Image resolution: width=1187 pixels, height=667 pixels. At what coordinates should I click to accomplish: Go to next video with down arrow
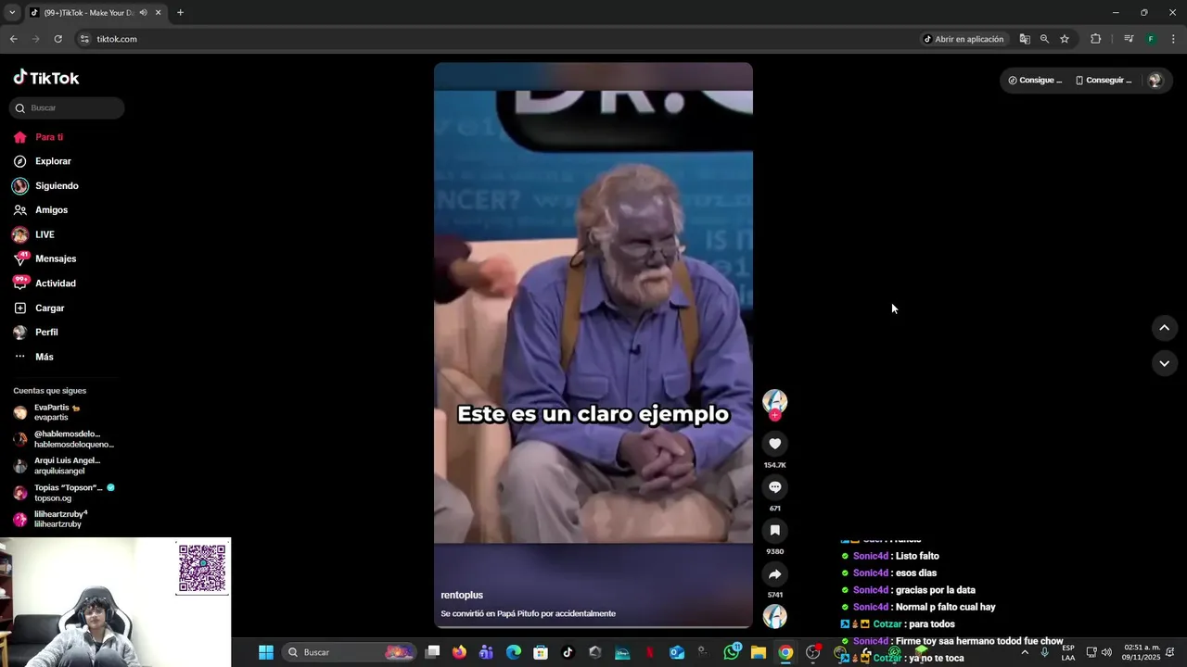point(1164,363)
